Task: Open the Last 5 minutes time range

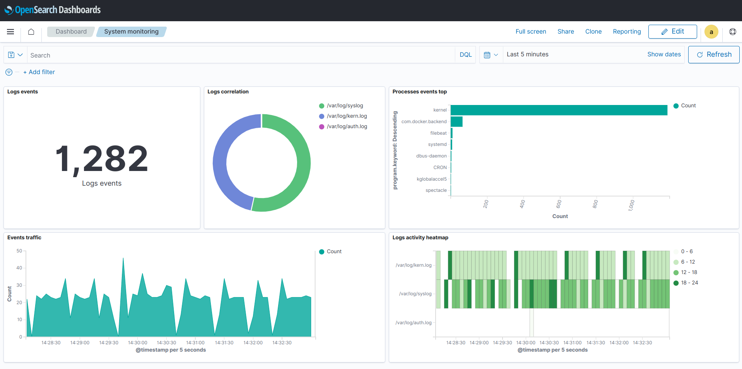Action: click(x=527, y=54)
